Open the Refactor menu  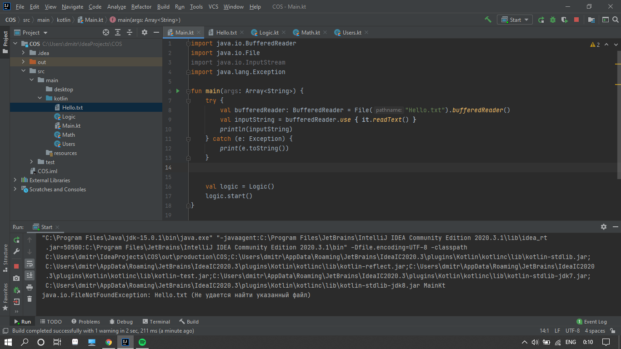click(141, 7)
